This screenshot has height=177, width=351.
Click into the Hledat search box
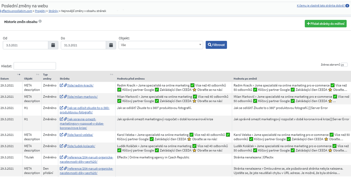(x=35, y=66)
